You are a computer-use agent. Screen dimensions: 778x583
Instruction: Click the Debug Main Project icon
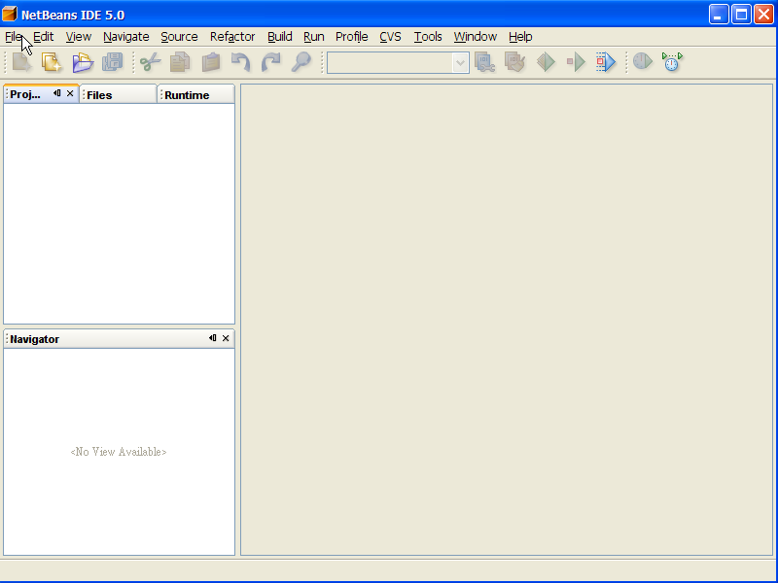(576, 62)
